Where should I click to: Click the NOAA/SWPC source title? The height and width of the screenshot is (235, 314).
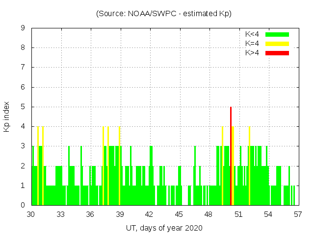pos(164,14)
